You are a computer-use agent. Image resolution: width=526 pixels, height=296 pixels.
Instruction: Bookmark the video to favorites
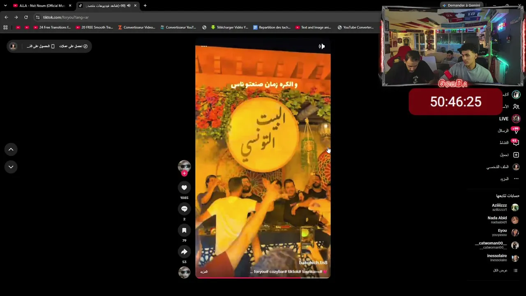click(x=184, y=230)
